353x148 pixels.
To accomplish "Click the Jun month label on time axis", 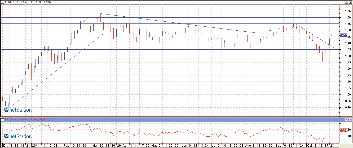I will (184, 145).
